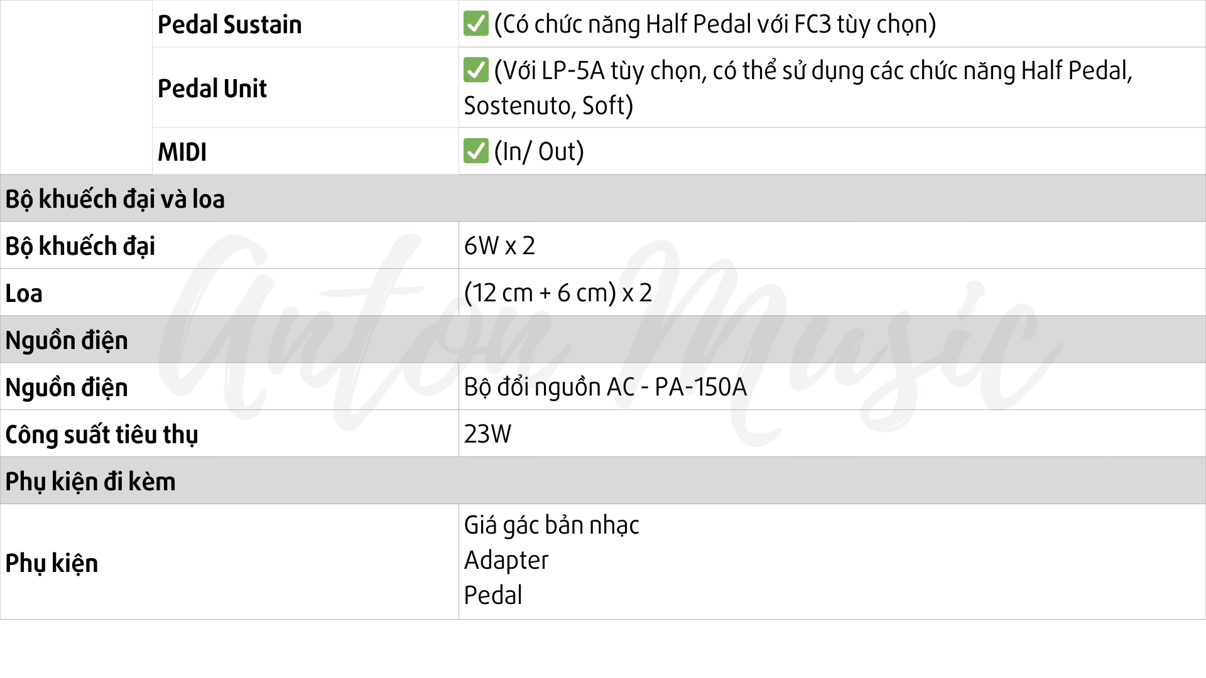
Task: Click the "Sostenuto, Soft)" text in Pedal Unit
Action: (548, 105)
